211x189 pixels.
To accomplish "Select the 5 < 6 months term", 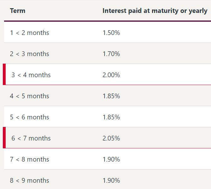I will click(29, 117).
